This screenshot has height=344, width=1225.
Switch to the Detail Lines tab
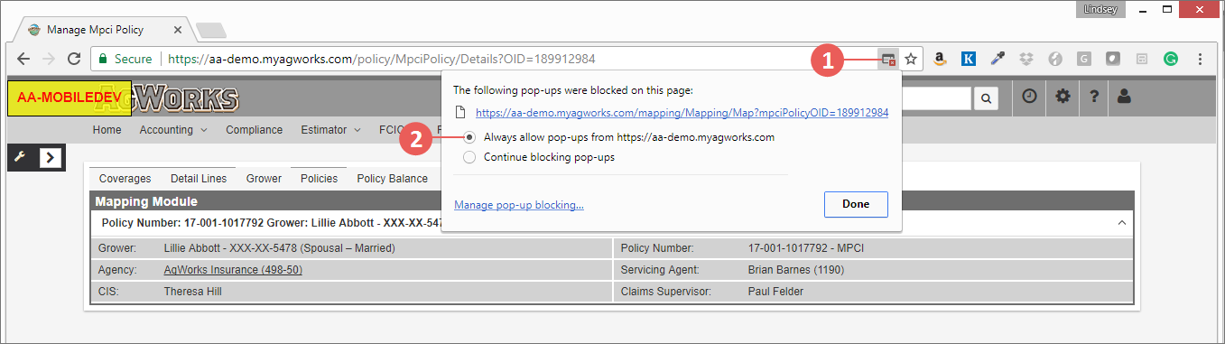[198, 179]
